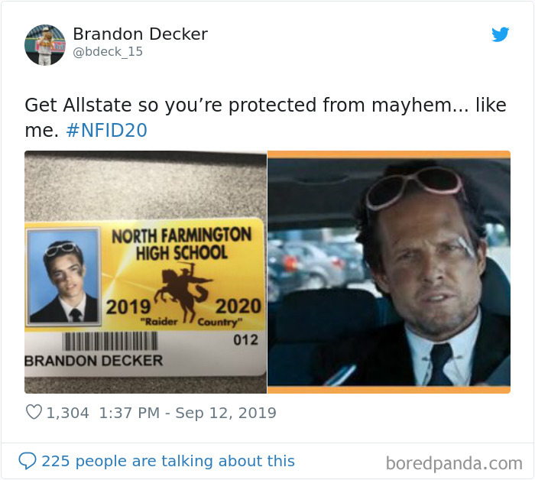Click the student portrait on the ID card

point(63,277)
